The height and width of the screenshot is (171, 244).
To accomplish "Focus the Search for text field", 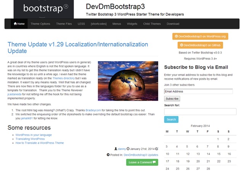I will (x=200, y=112).
